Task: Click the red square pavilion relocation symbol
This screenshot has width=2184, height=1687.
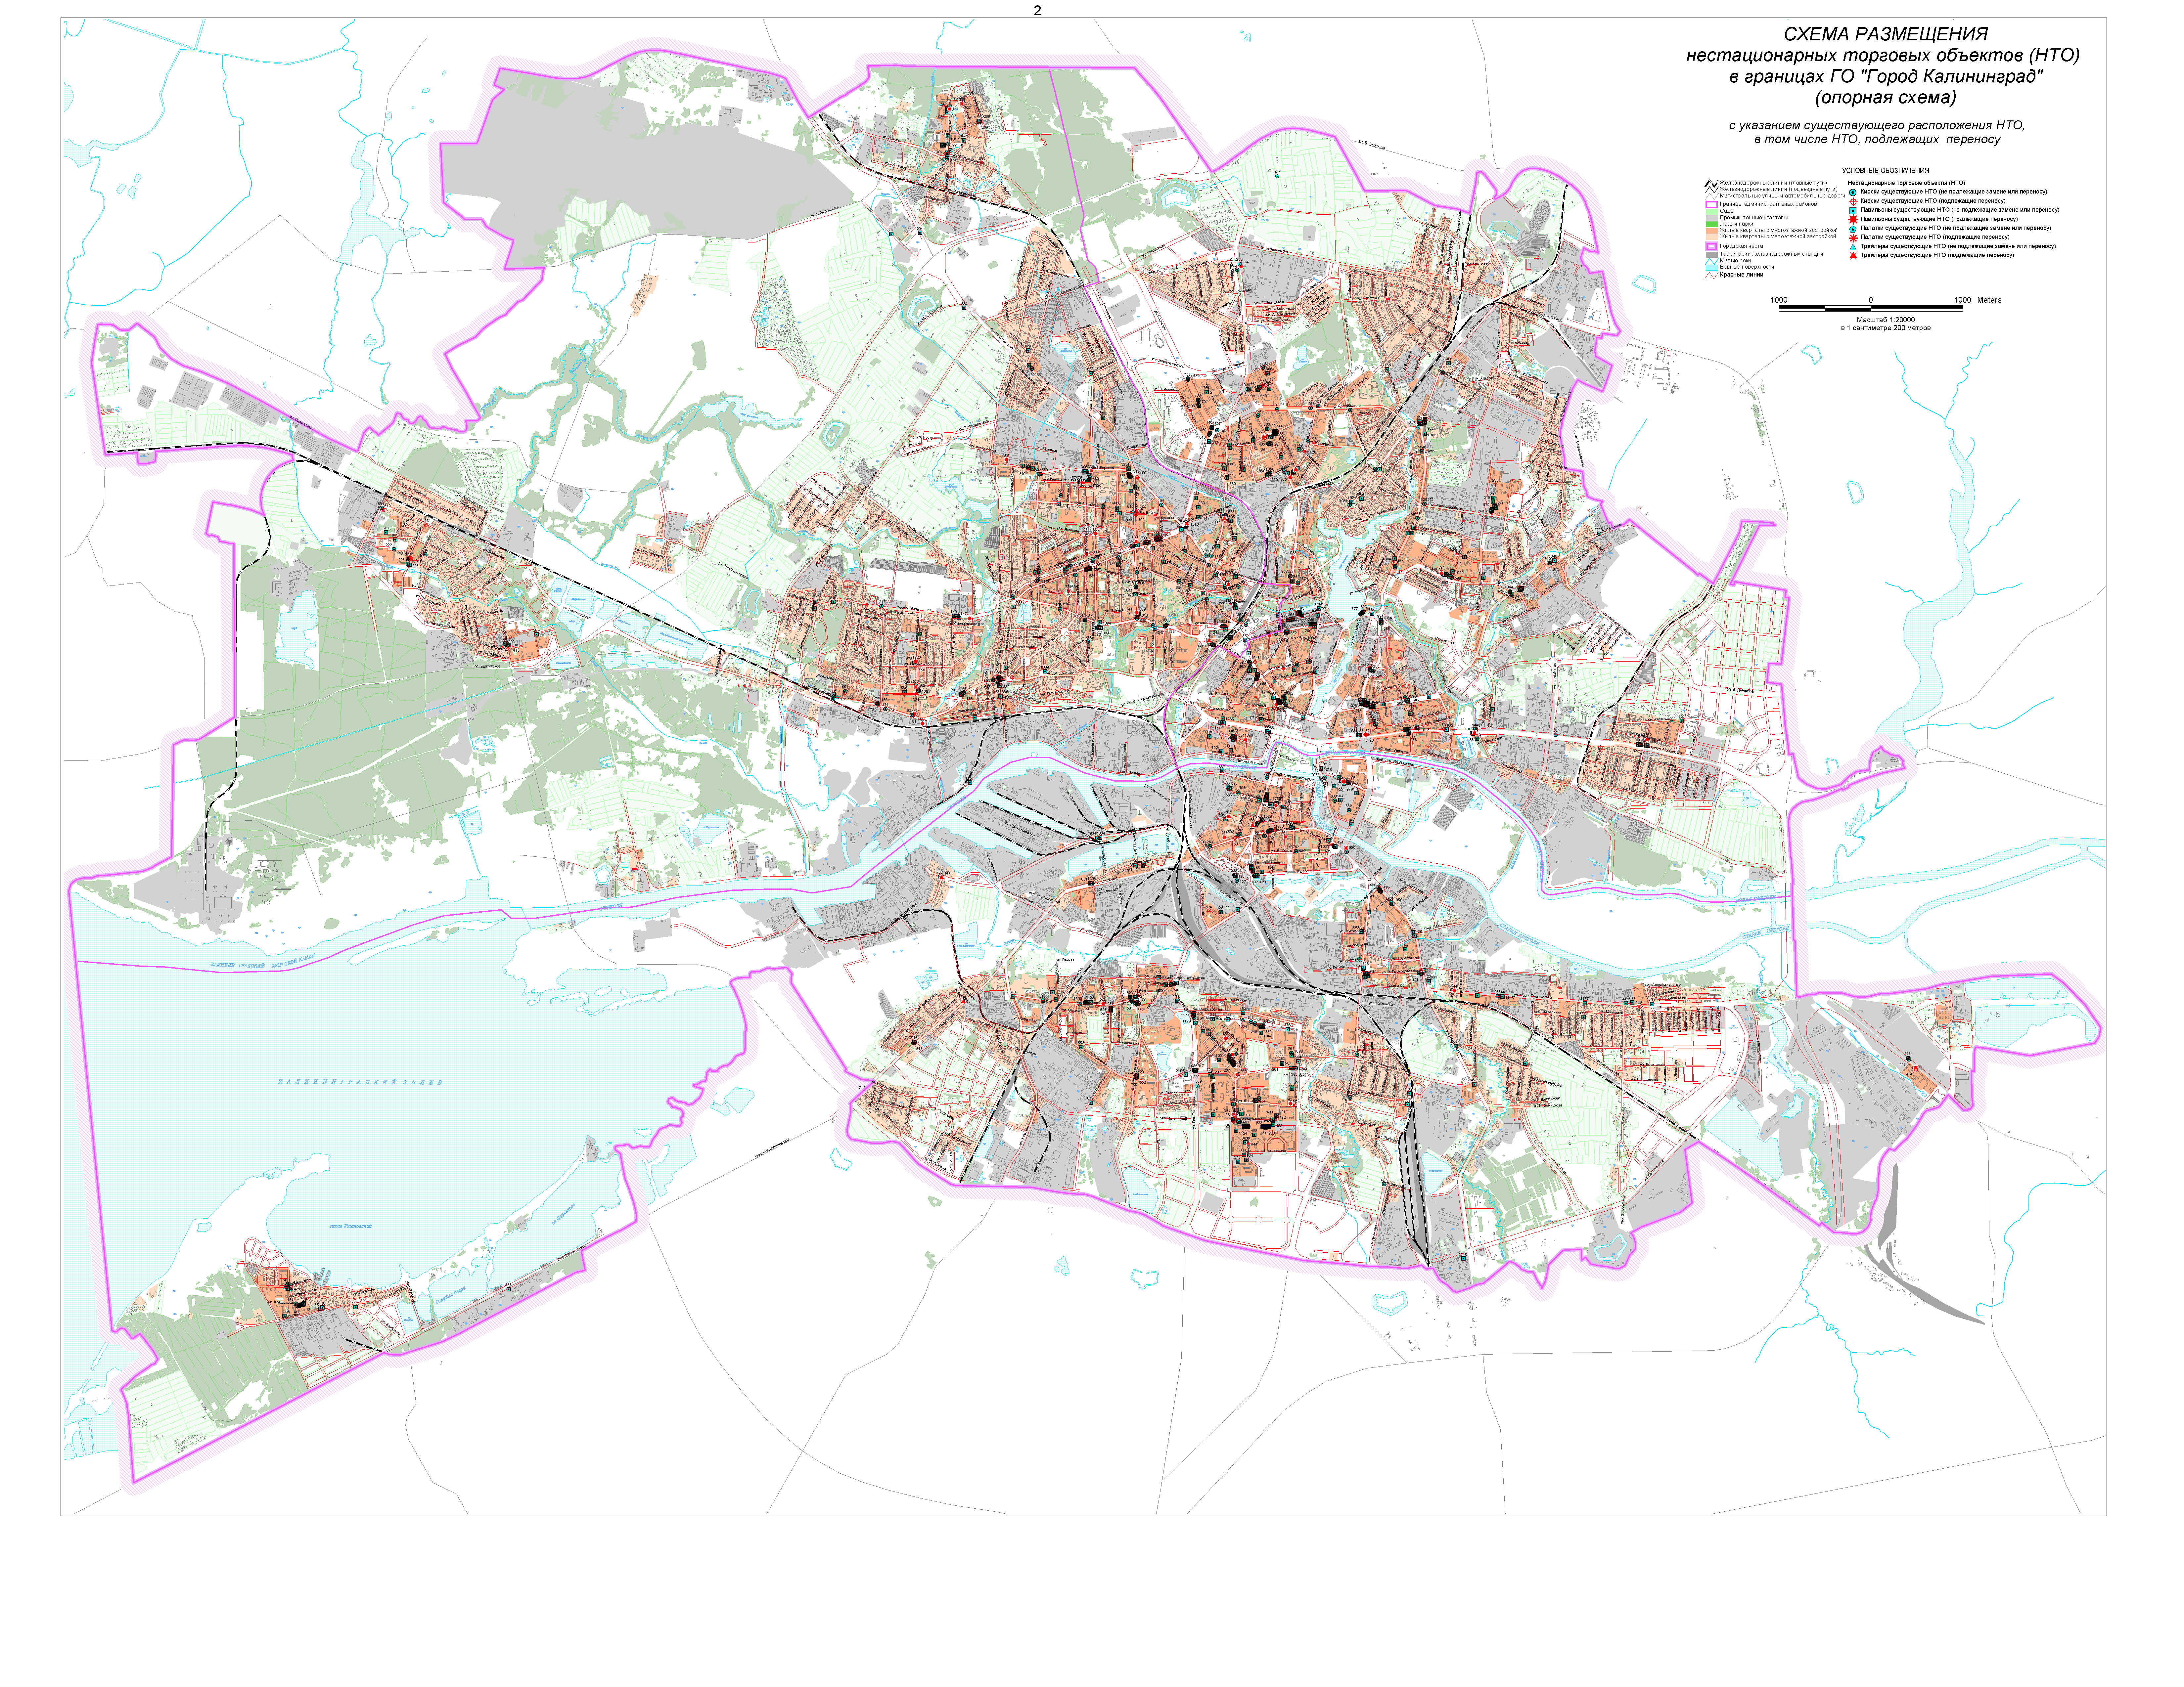Action: click(1853, 220)
